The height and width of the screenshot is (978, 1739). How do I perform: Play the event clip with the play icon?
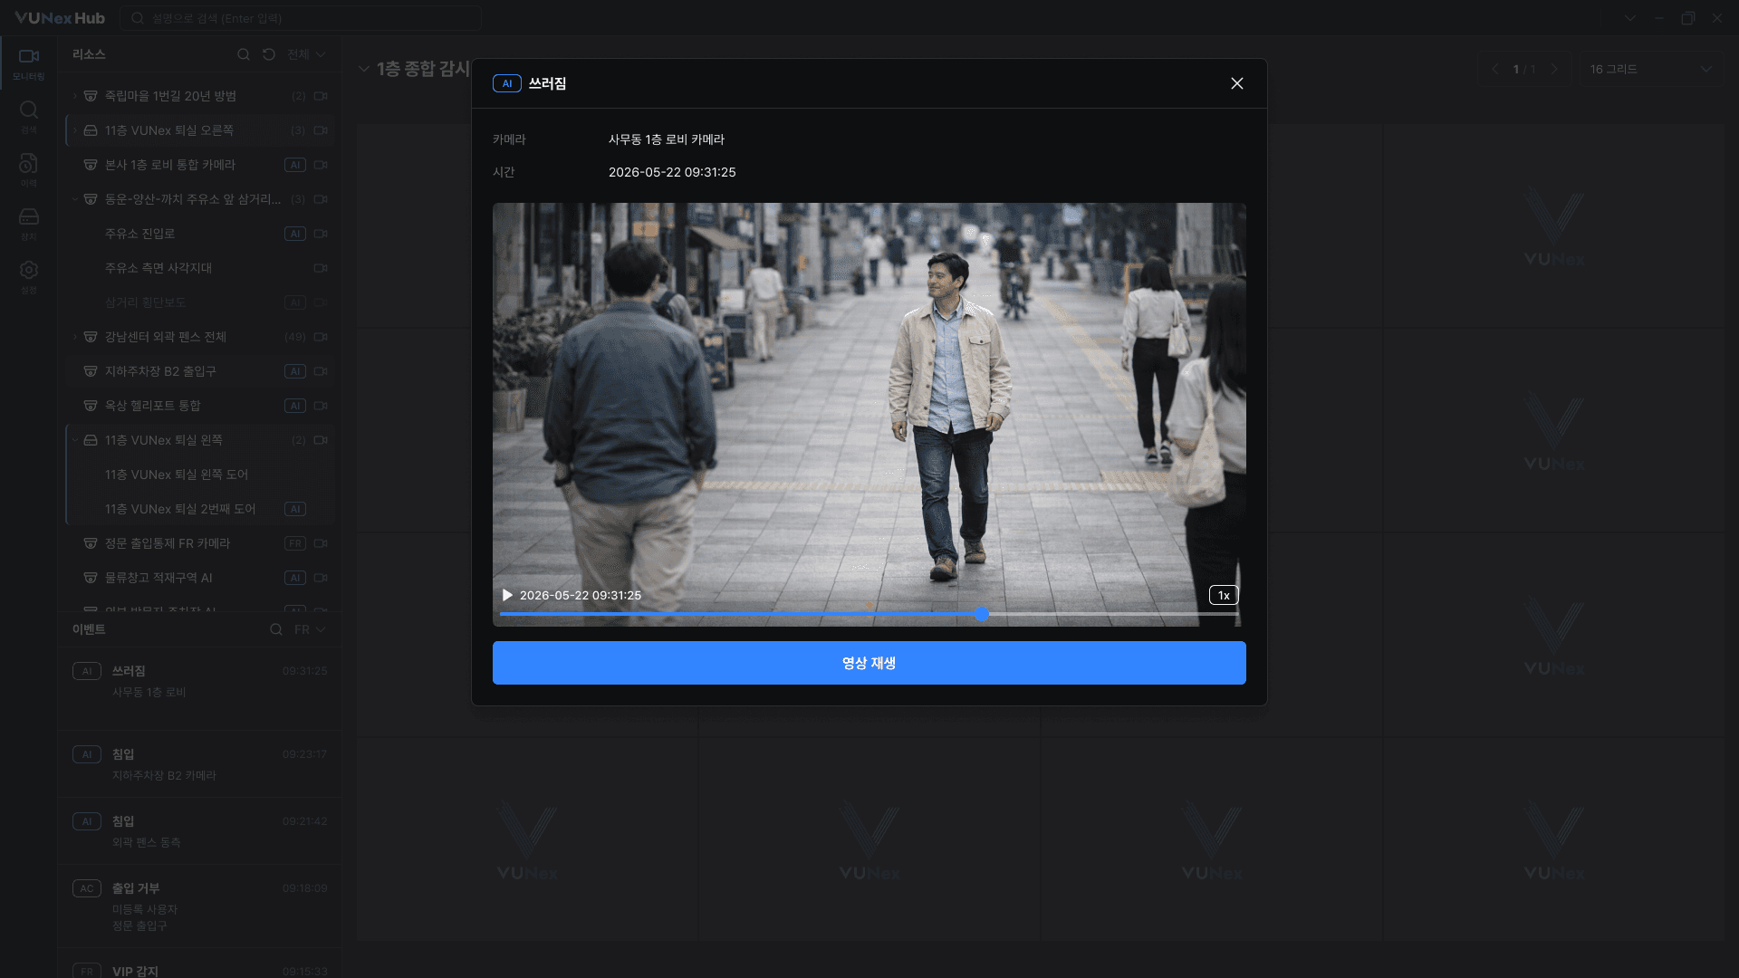click(507, 595)
